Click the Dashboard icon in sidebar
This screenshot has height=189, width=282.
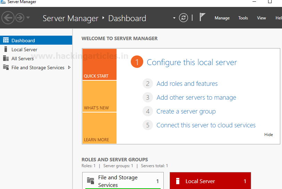click(x=6, y=40)
